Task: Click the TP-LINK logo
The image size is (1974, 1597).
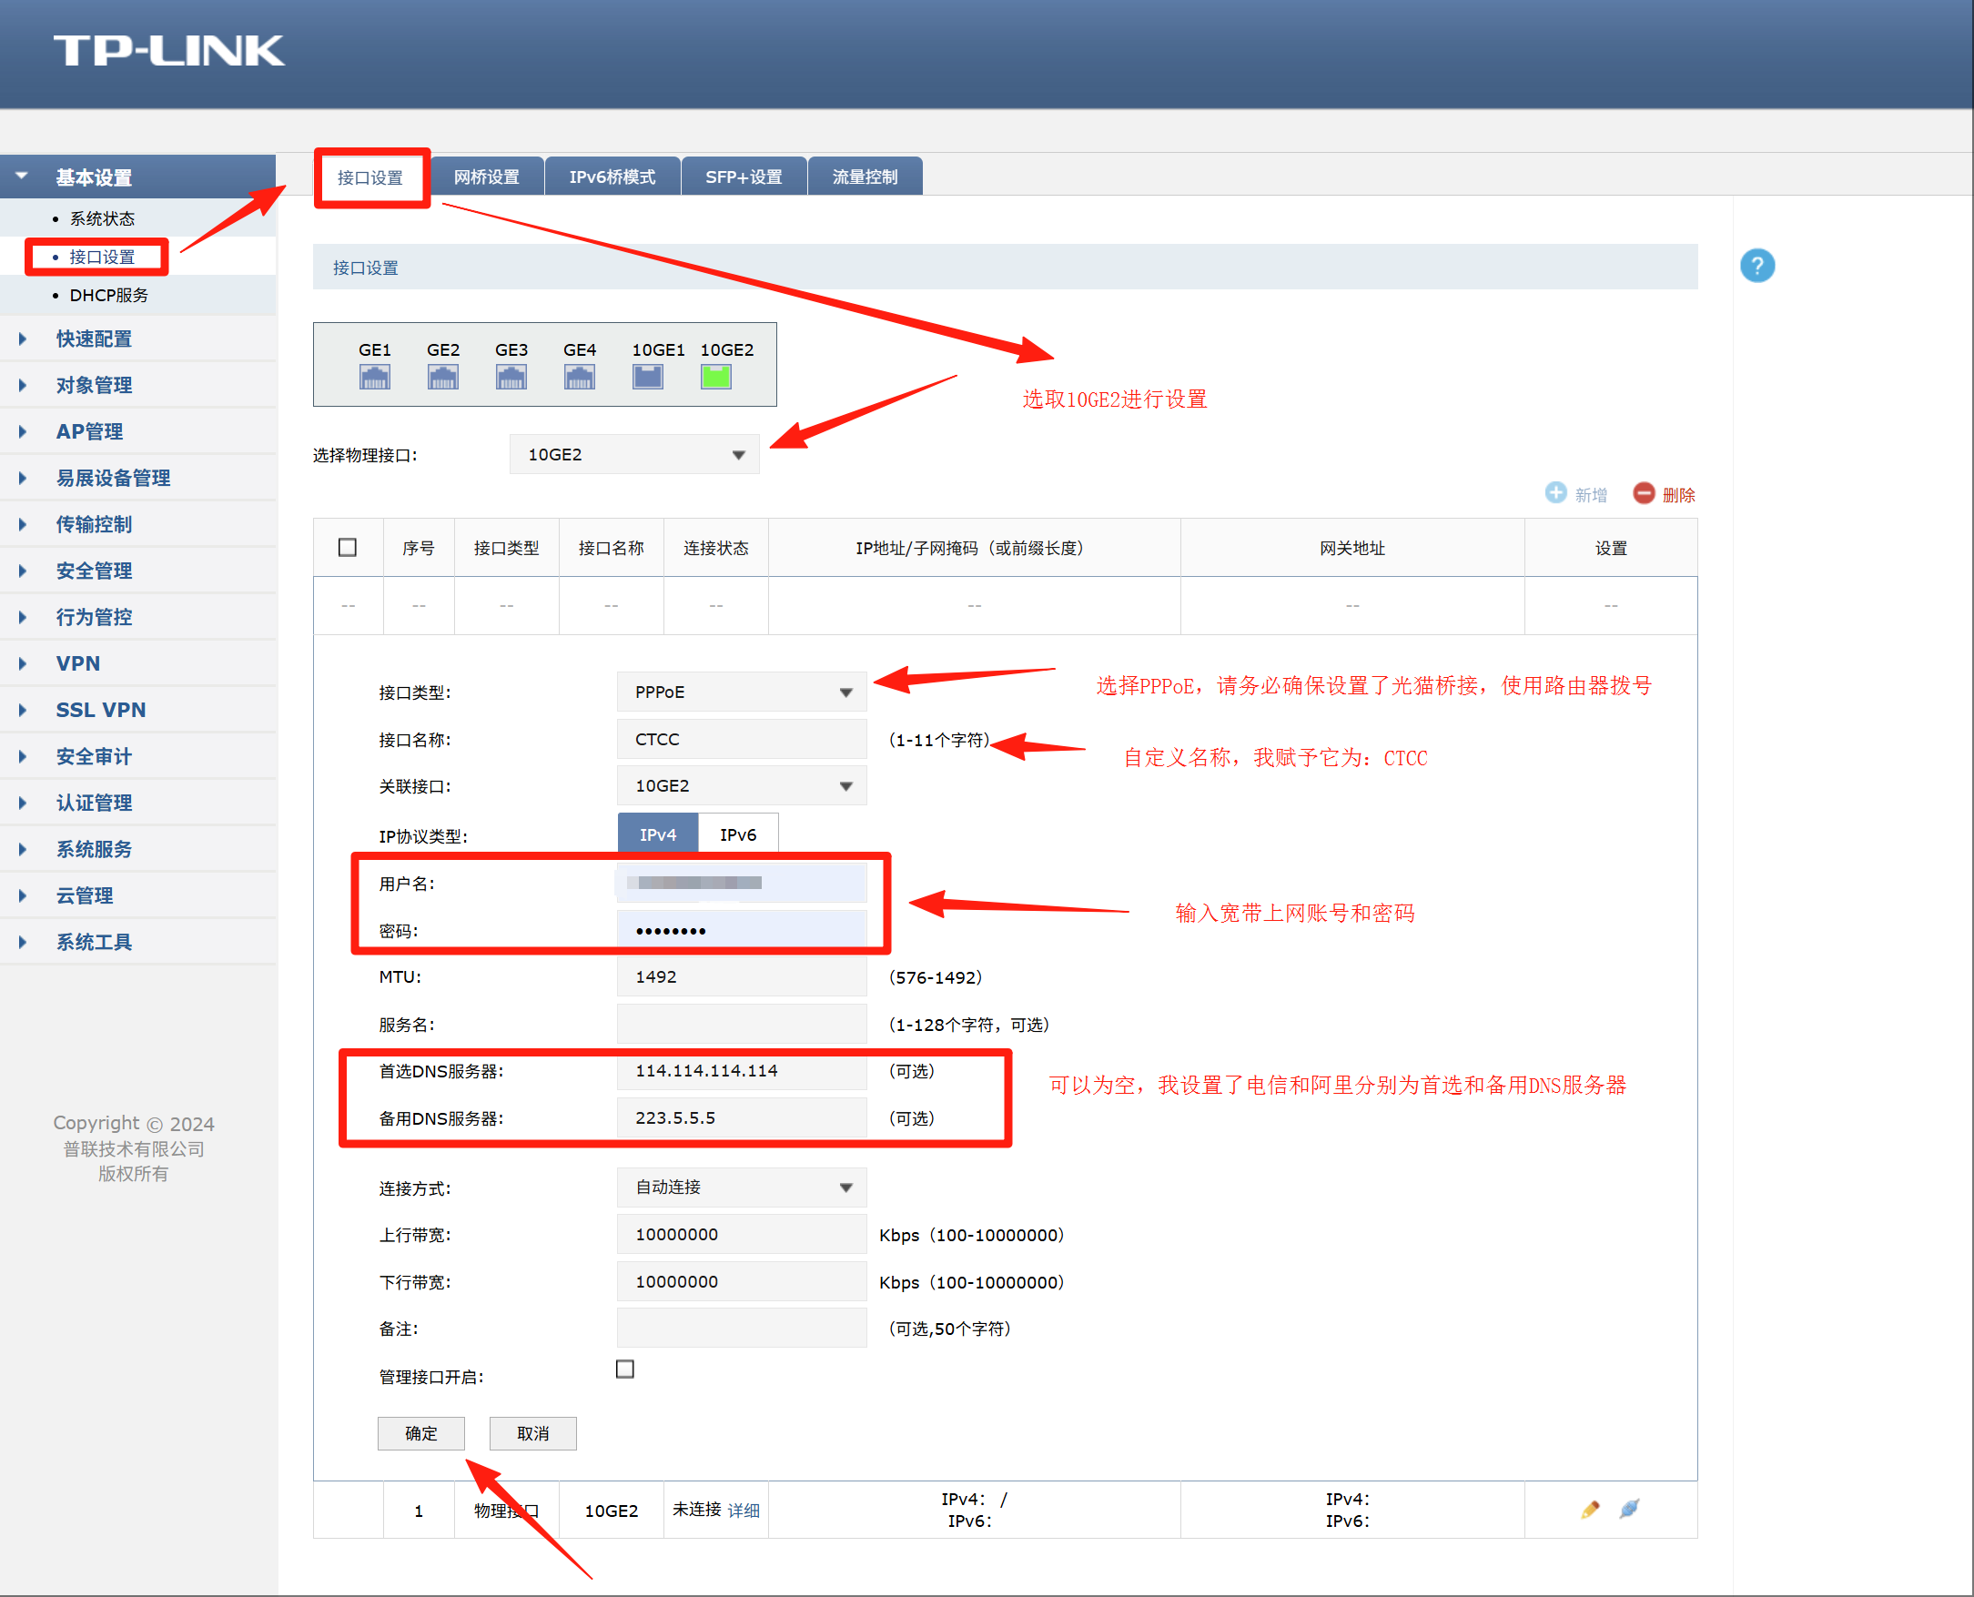Action: click(169, 52)
